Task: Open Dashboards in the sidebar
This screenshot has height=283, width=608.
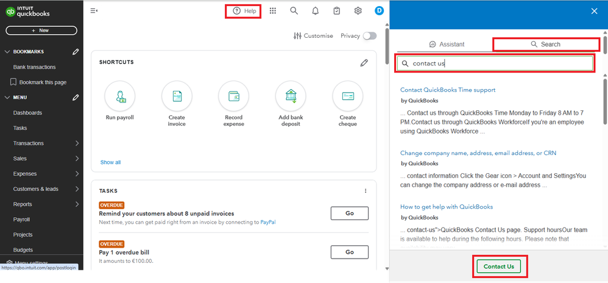Action: pos(27,113)
